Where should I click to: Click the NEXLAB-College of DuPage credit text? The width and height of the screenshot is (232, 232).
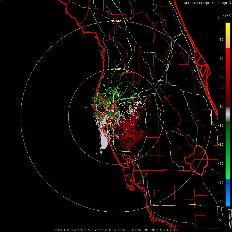coord(207,3)
